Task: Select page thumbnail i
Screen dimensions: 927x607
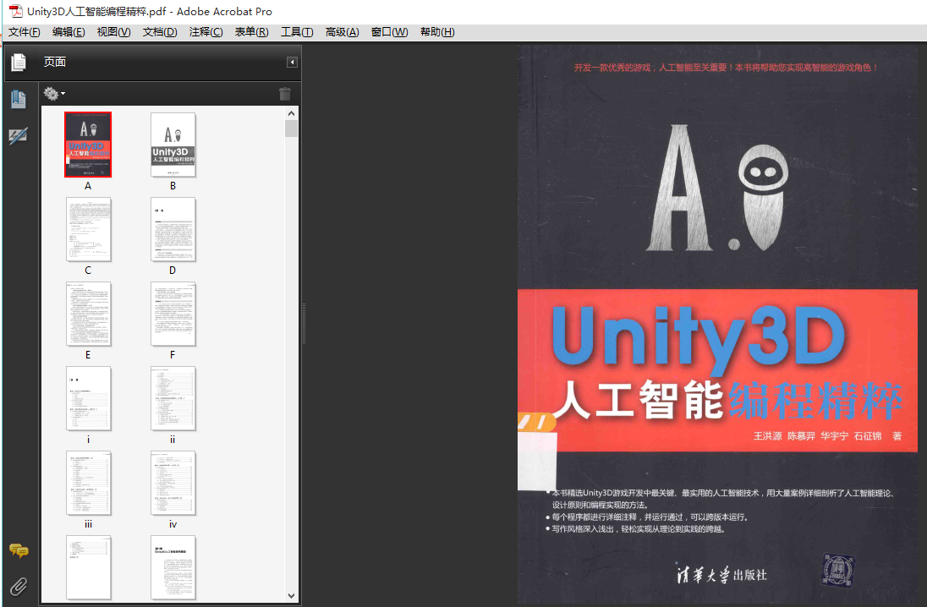Action: pos(88,398)
